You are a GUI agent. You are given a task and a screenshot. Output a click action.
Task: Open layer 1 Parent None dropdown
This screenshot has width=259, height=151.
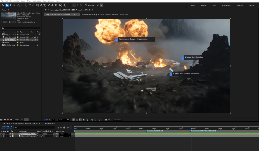click(65, 134)
